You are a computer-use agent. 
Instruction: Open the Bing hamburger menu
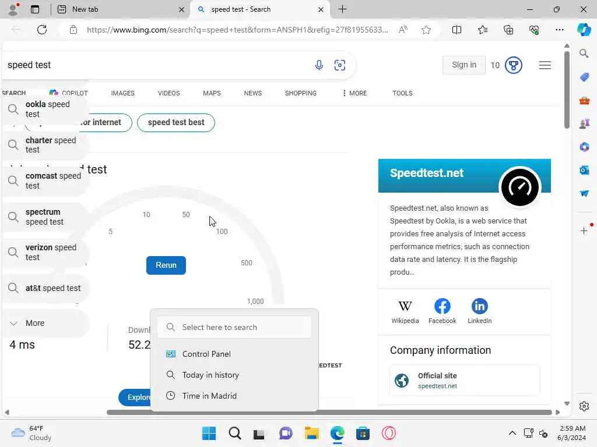(x=545, y=65)
